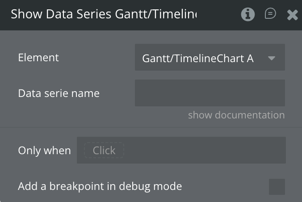Screen dimensions: 302x202
Task: Click the Data serie name input box
Action: tap(210, 93)
